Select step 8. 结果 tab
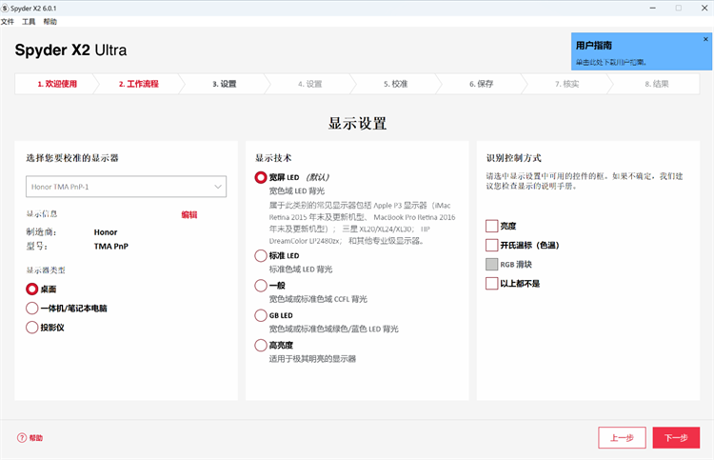 [x=657, y=84]
